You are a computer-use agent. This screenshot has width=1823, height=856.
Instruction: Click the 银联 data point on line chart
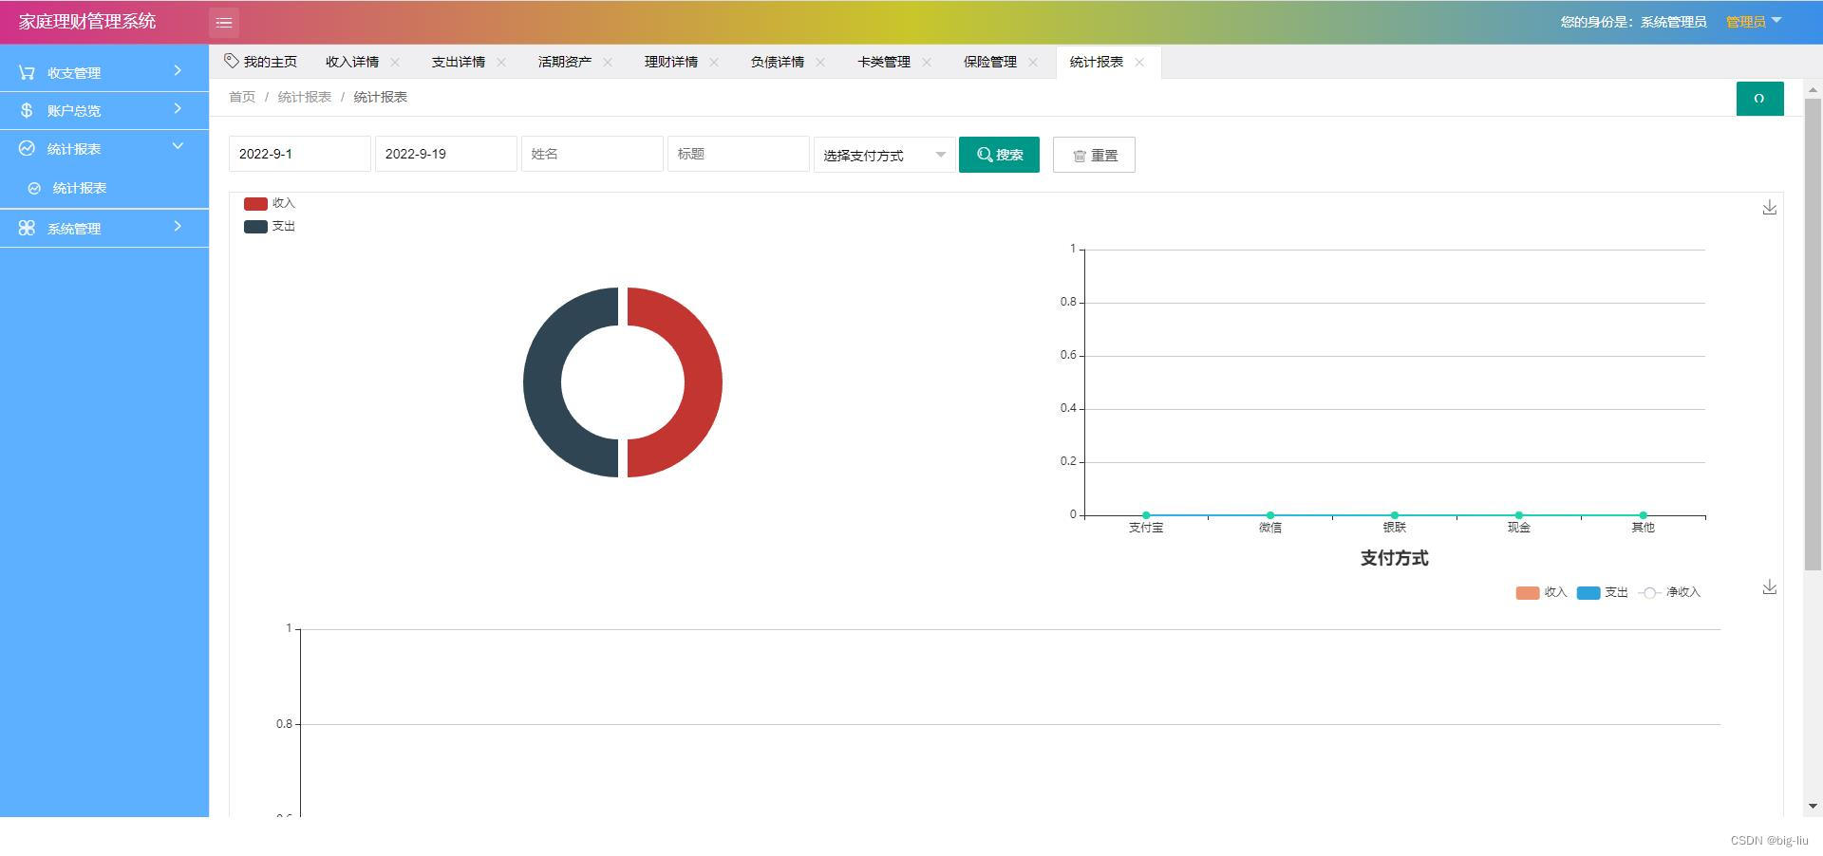(x=1395, y=515)
